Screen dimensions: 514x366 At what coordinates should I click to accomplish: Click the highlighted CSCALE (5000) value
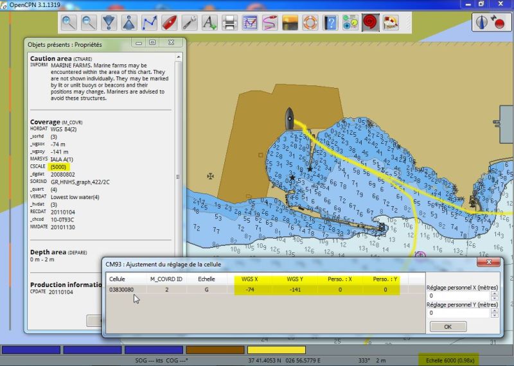tap(58, 167)
